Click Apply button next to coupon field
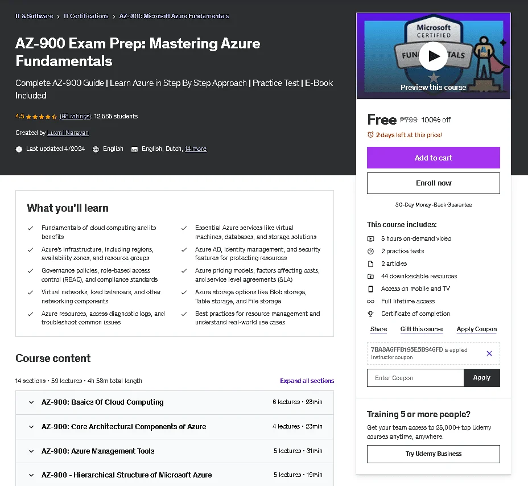Image resolution: width=528 pixels, height=486 pixels. pyautogui.click(x=482, y=378)
